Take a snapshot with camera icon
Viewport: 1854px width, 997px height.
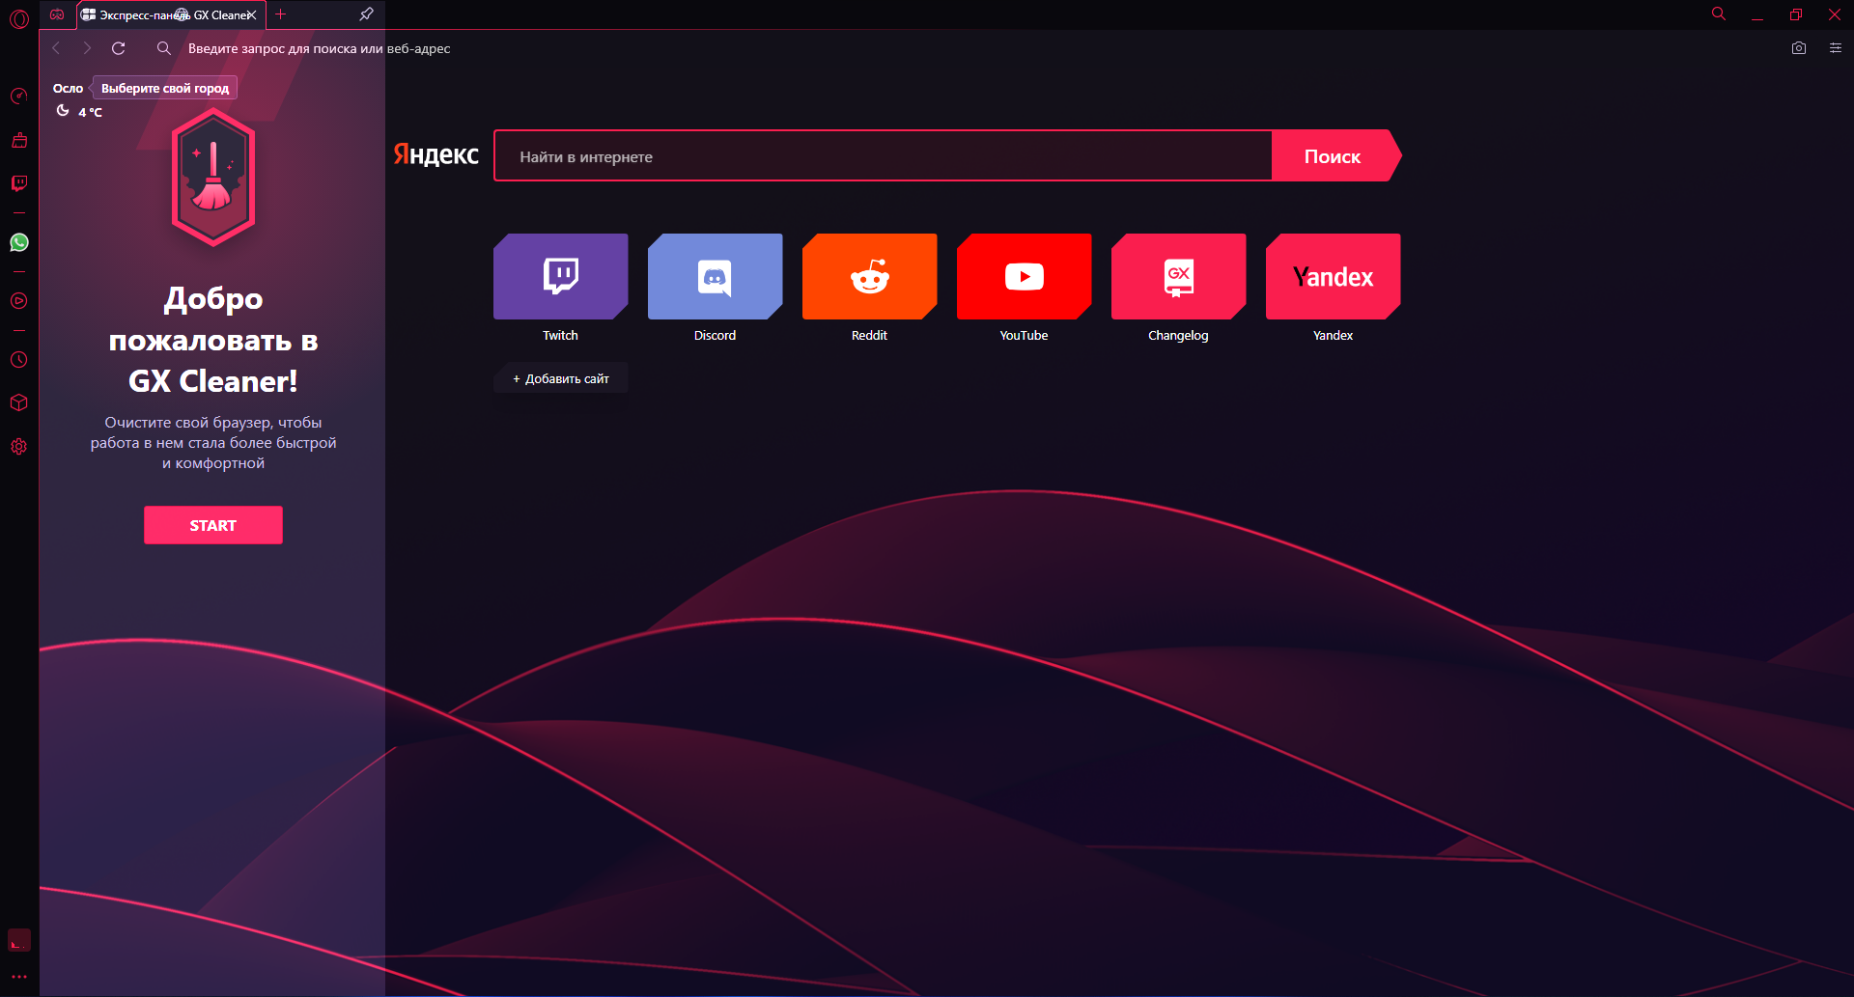tap(1799, 48)
